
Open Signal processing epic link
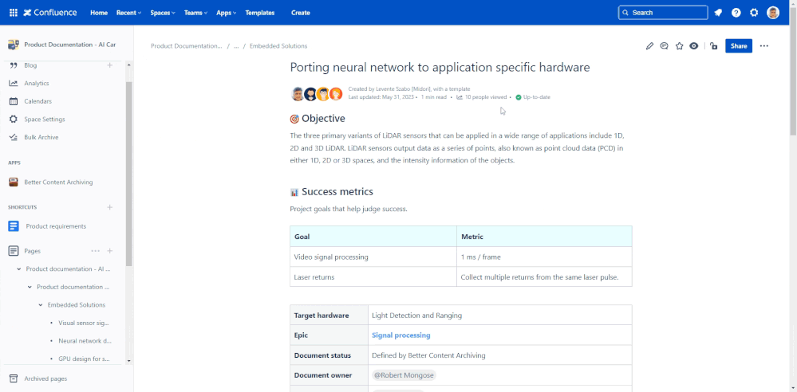pyautogui.click(x=401, y=335)
